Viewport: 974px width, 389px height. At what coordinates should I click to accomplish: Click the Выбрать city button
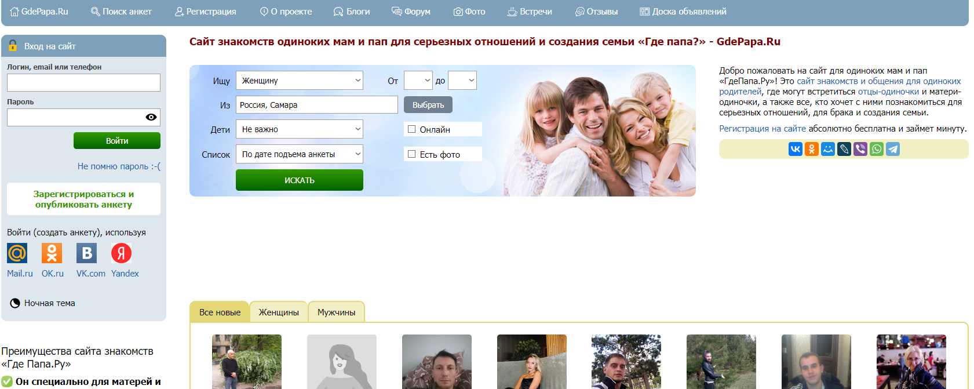[x=428, y=105]
